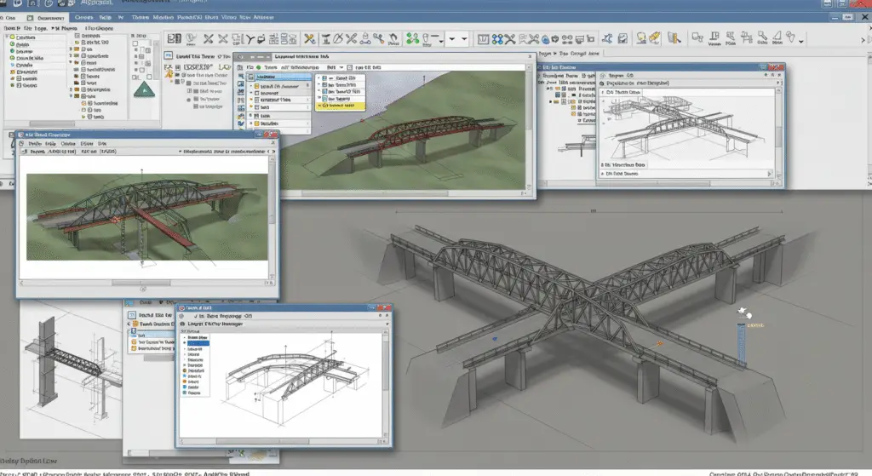This screenshot has height=476, width=872.
Task: Click the yellow lightbulb head icon
Action: [641, 37]
